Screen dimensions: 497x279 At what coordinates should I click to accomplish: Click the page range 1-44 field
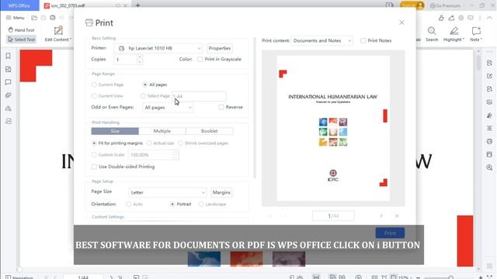click(199, 96)
